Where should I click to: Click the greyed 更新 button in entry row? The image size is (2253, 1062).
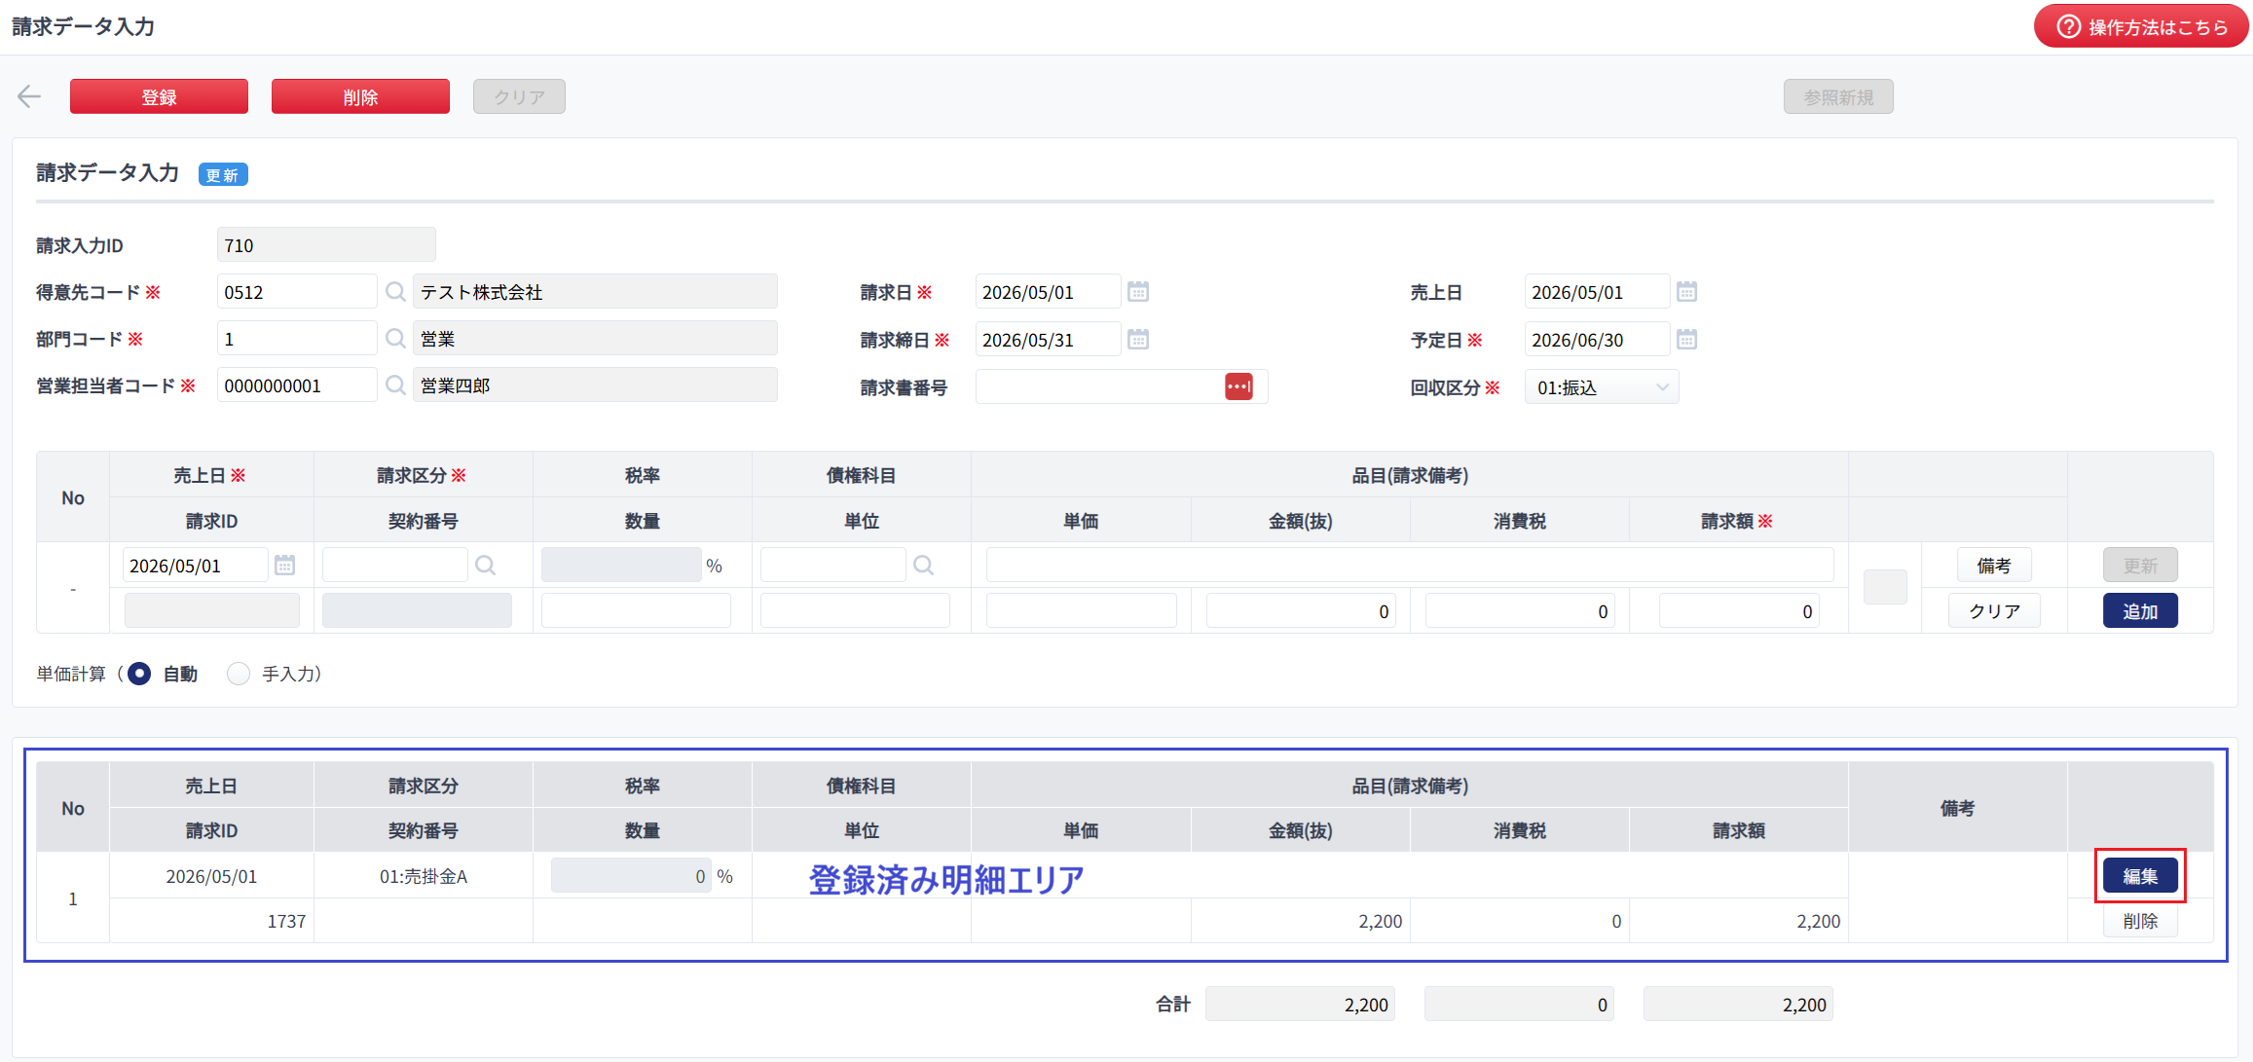click(x=2140, y=566)
